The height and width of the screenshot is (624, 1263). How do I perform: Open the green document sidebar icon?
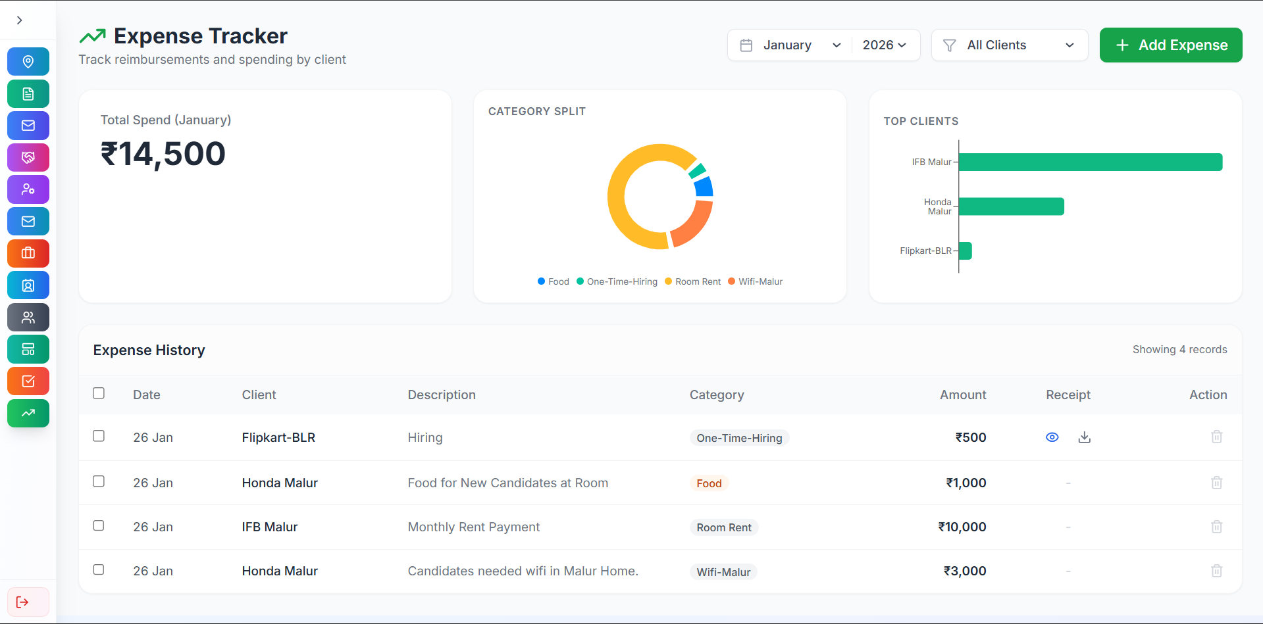pyautogui.click(x=28, y=93)
